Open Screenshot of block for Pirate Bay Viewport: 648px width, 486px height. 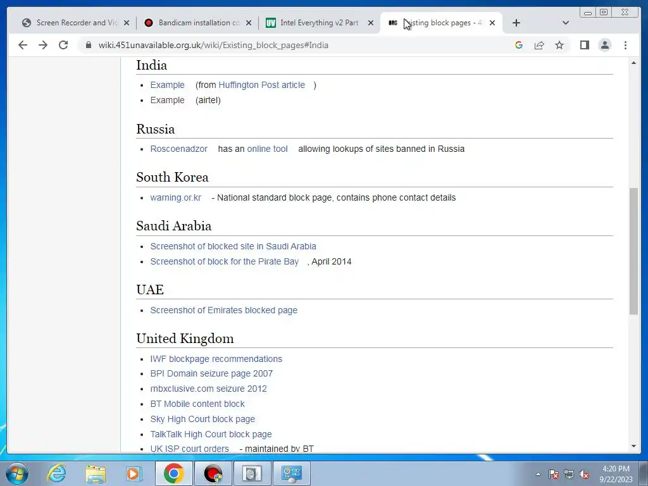tap(225, 261)
